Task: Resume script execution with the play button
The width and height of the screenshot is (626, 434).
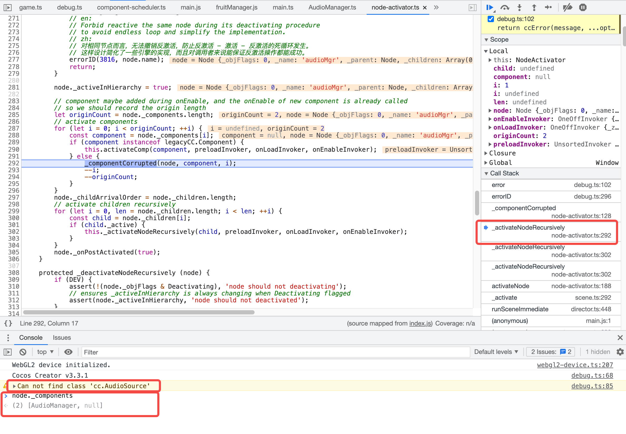Action: click(x=489, y=7)
